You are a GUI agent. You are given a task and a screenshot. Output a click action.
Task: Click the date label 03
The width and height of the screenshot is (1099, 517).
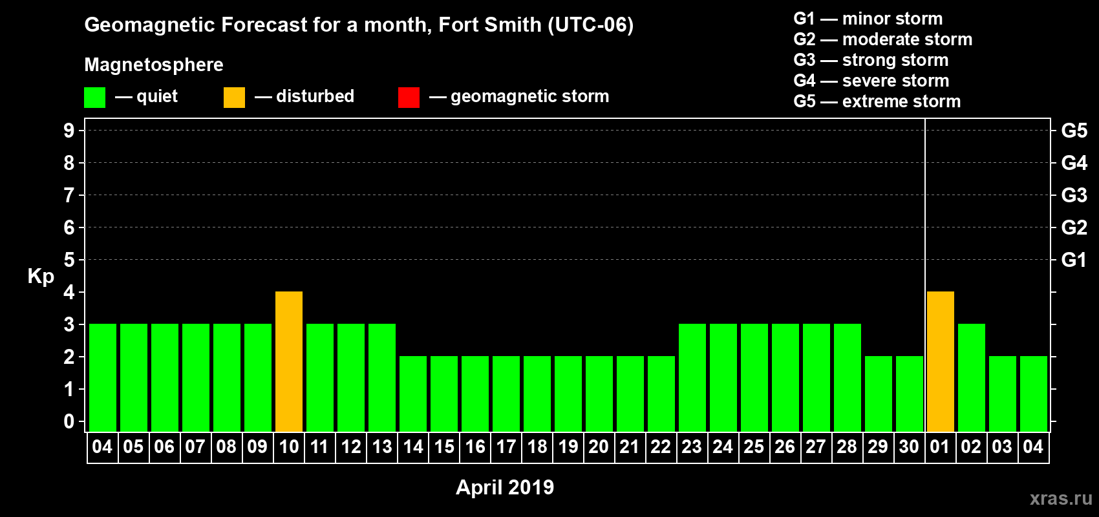pos(1002,447)
